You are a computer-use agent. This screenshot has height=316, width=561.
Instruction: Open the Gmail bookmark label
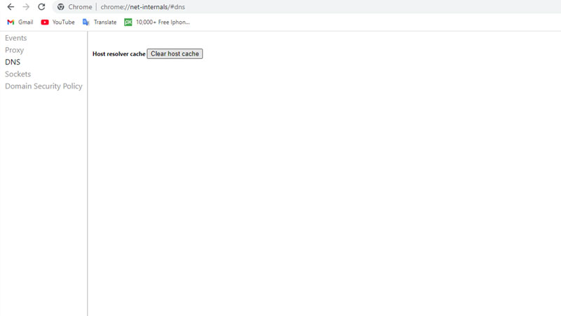[x=26, y=22]
